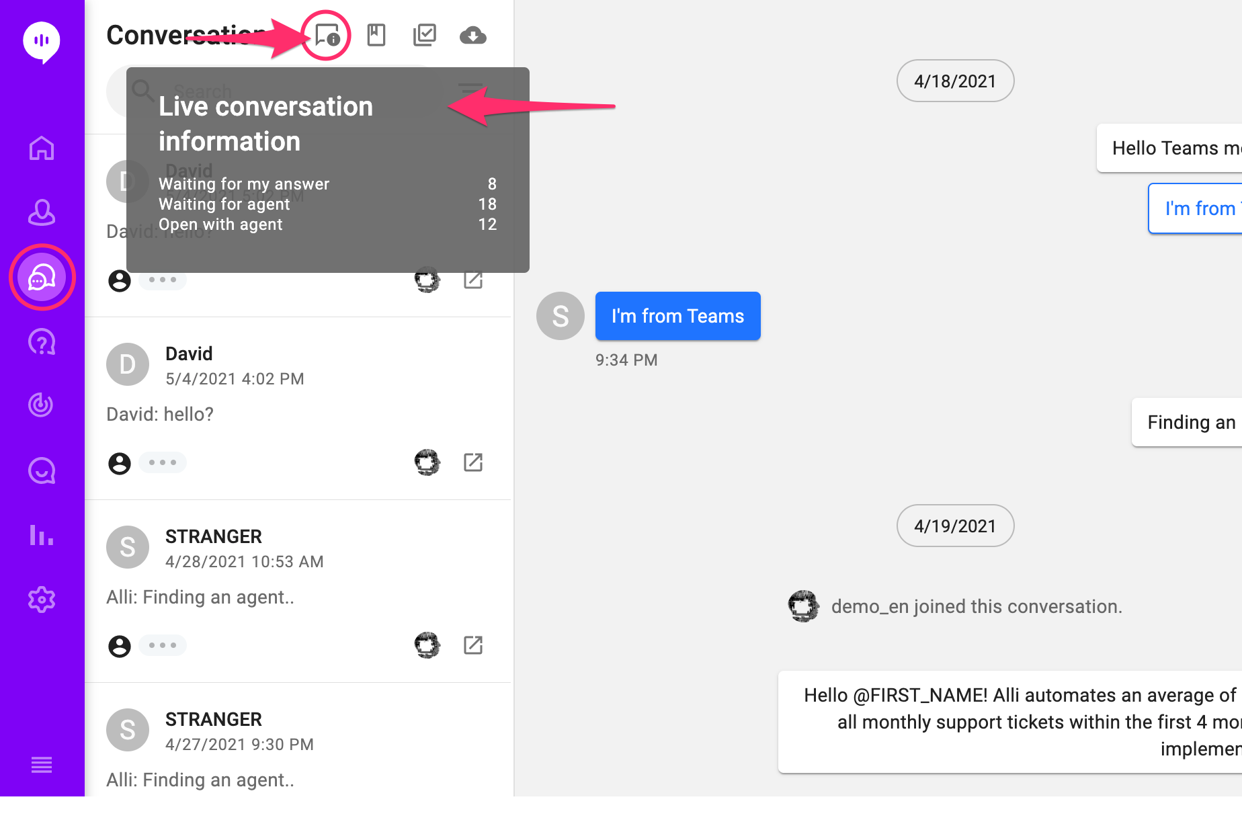Click the hamburger menu at sidebar bottom
The height and width of the screenshot is (824, 1242).
pyautogui.click(x=42, y=765)
